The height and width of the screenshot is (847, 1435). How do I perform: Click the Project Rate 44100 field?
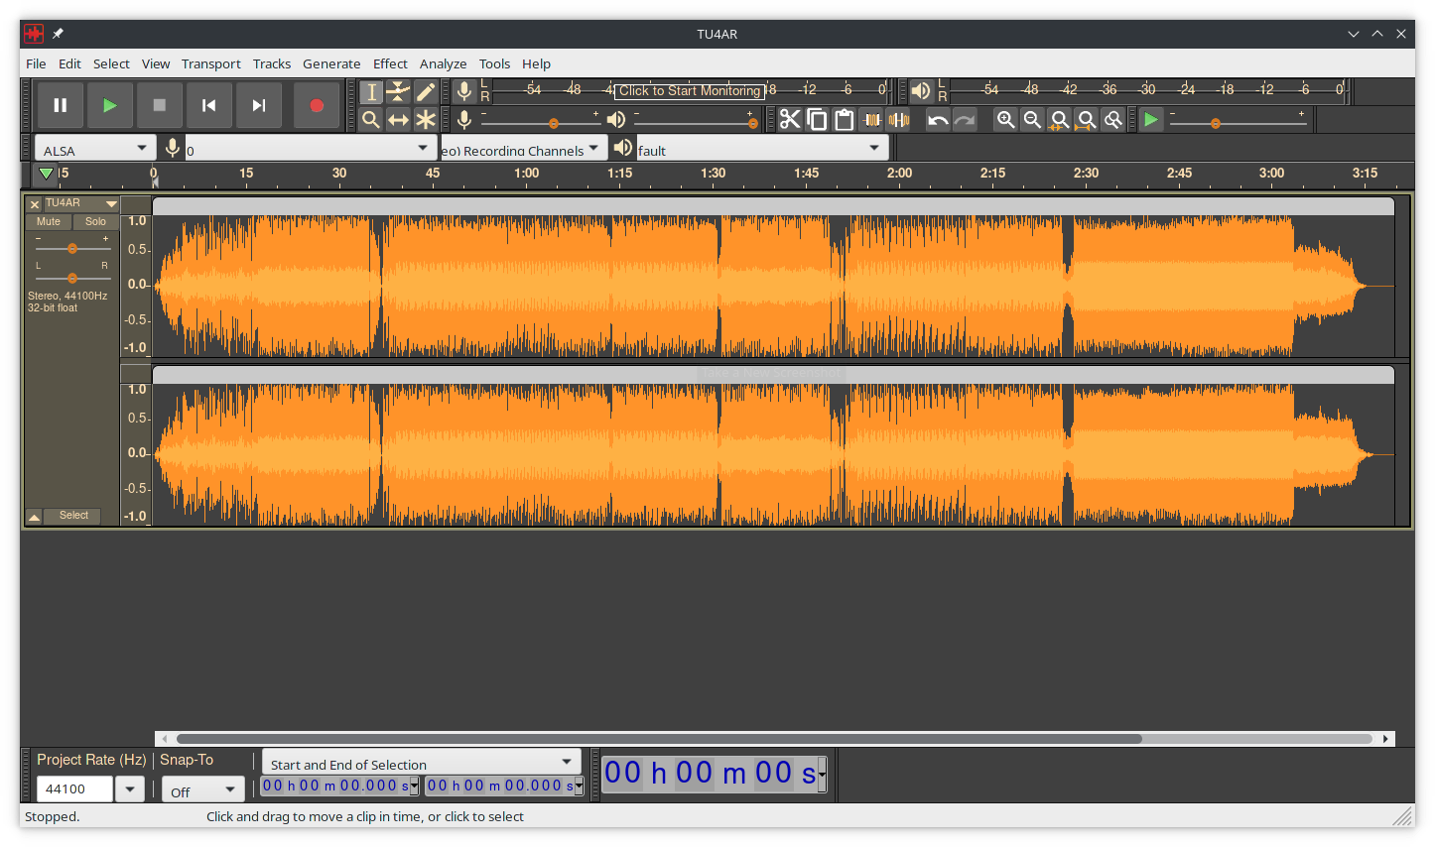[x=74, y=789]
